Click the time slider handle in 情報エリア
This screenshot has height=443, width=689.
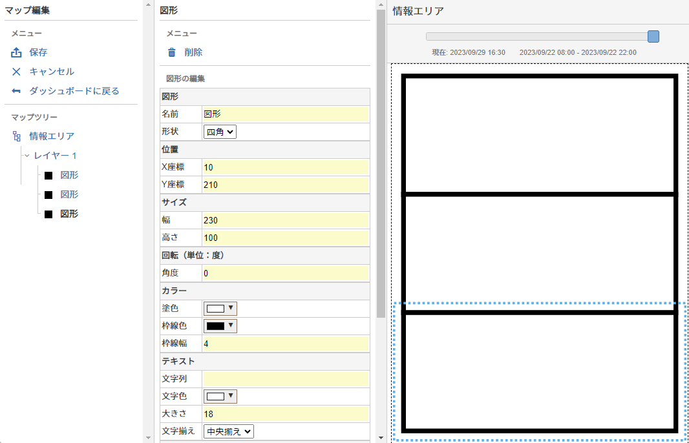tap(653, 36)
